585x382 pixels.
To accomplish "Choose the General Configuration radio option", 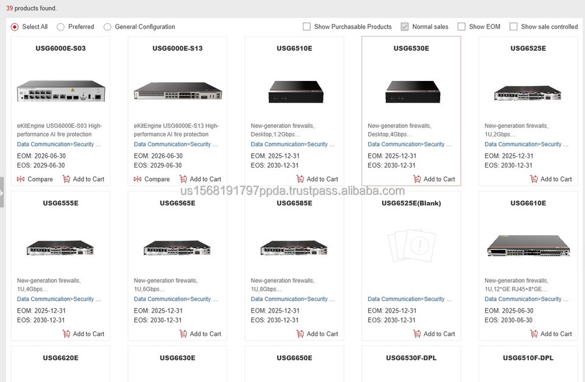I will click(x=107, y=27).
